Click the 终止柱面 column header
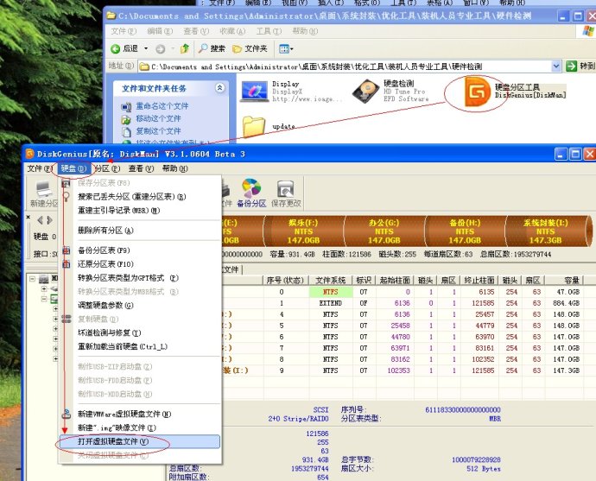This screenshot has width=596, height=481. (479, 281)
